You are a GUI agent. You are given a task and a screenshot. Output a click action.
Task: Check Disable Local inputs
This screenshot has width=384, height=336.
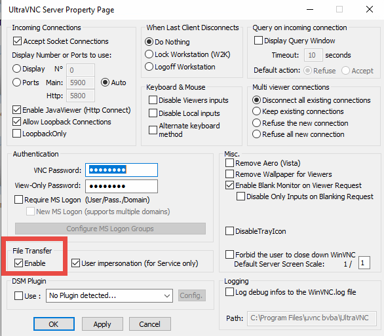click(153, 113)
